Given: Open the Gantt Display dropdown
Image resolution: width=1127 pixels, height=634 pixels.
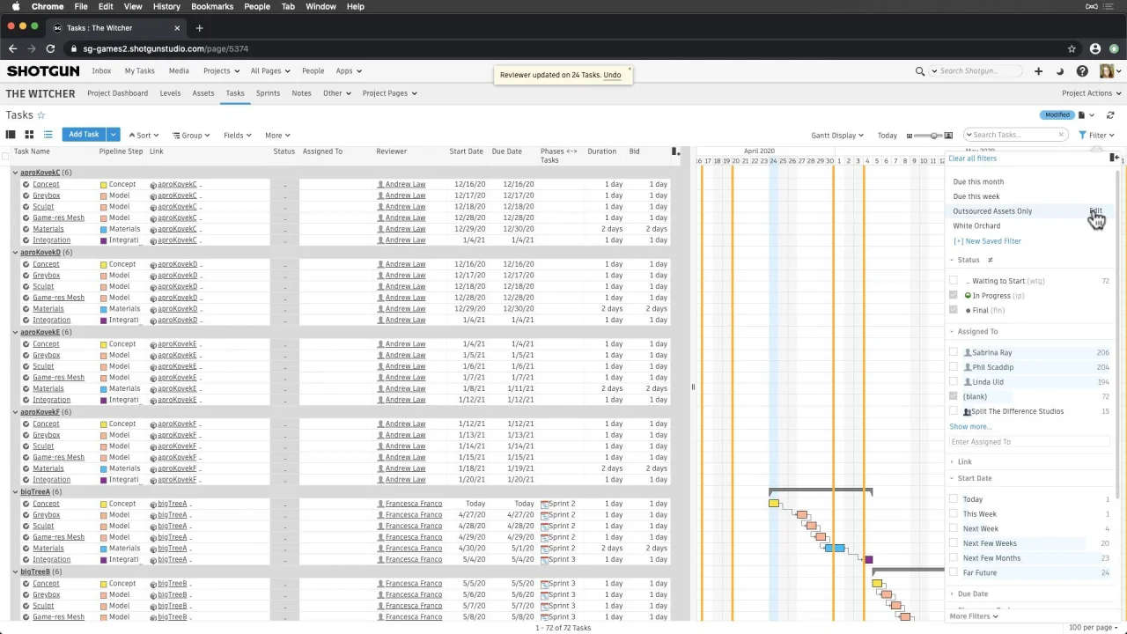Looking at the screenshot, I should [836, 136].
